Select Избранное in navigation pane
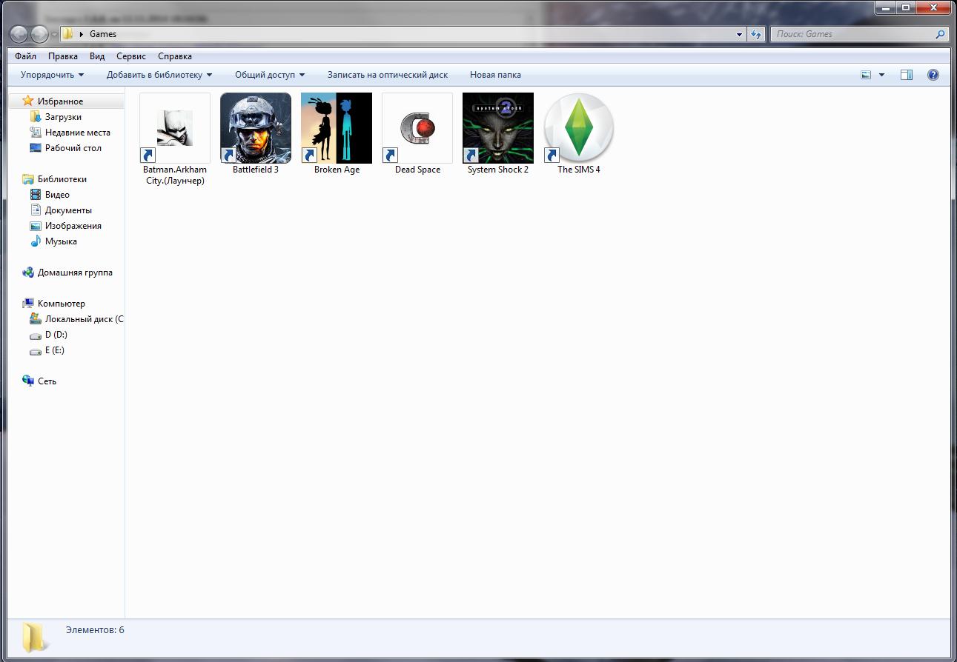The width and height of the screenshot is (957, 662). (x=60, y=101)
